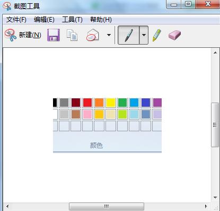Click the horizontal scrollbar right arrow
The width and height of the screenshot is (220, 211).
pyautogui.click(x=206, y=206)
